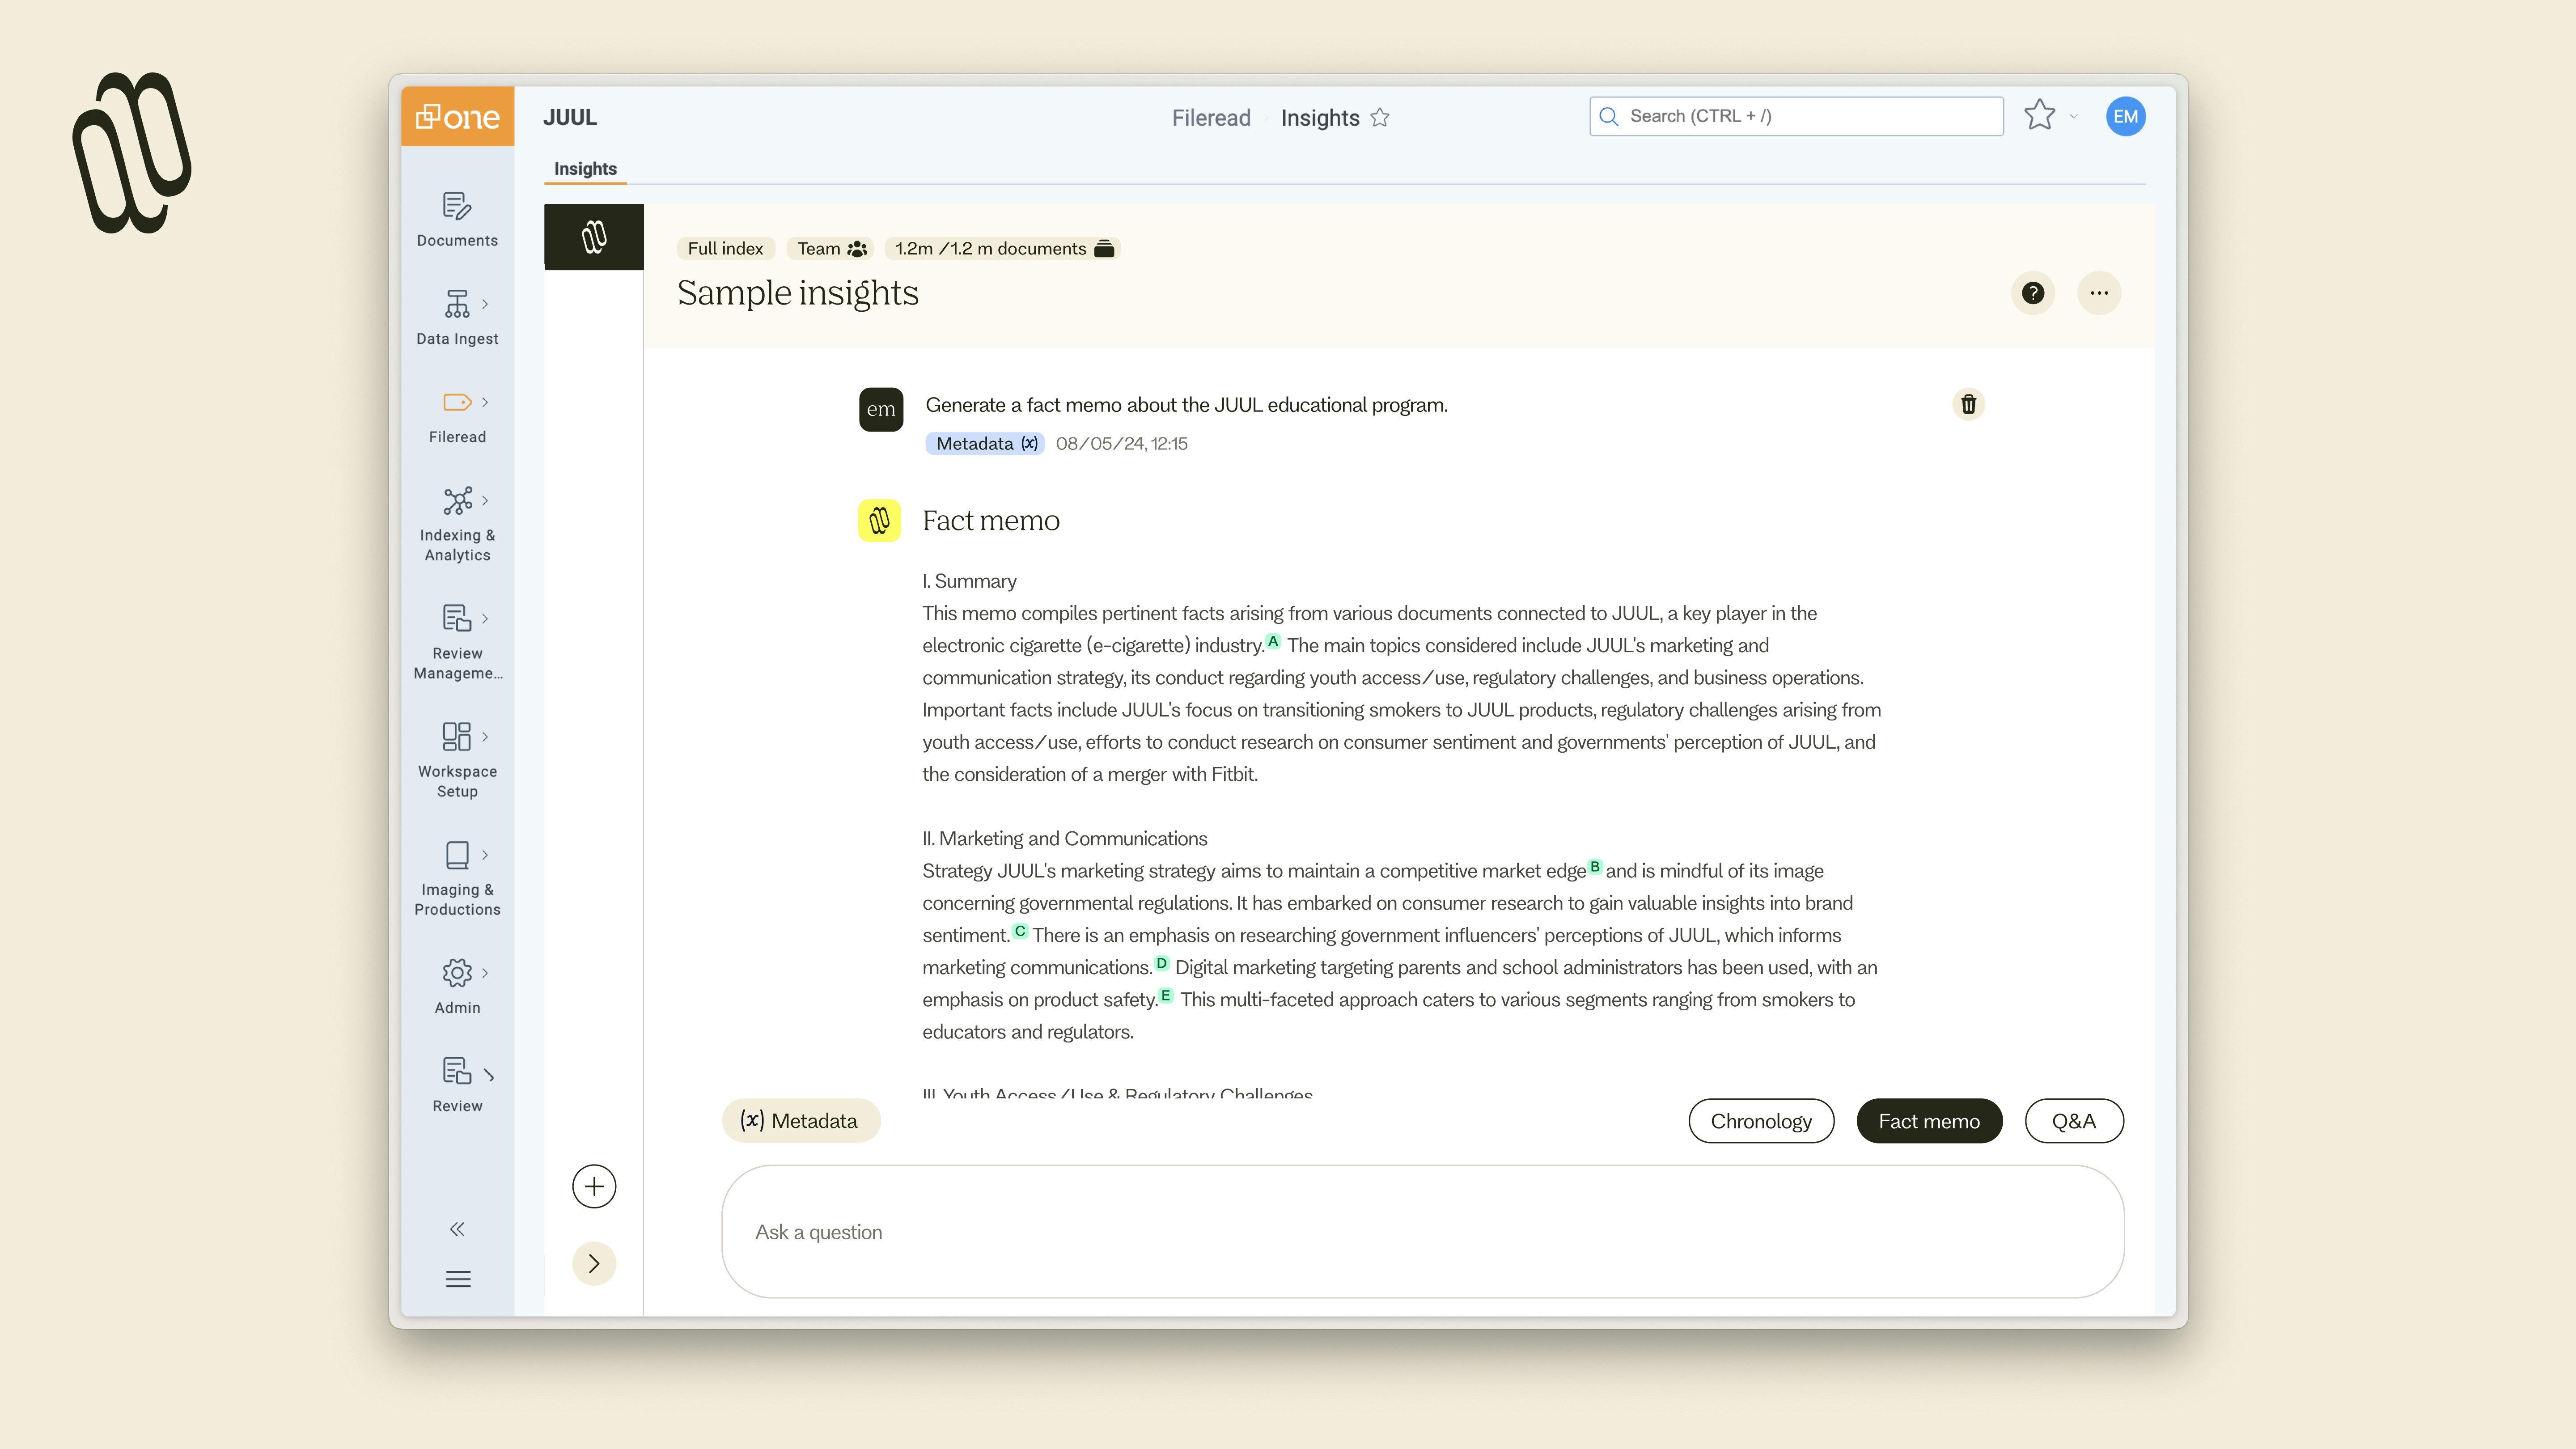Click the help question mark icon

[x=2032, y=293]
